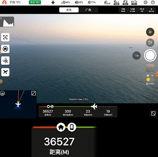158x157 pixels.
Task: Toggle the photo/video mode yellow switch
Action: point(150,80)
